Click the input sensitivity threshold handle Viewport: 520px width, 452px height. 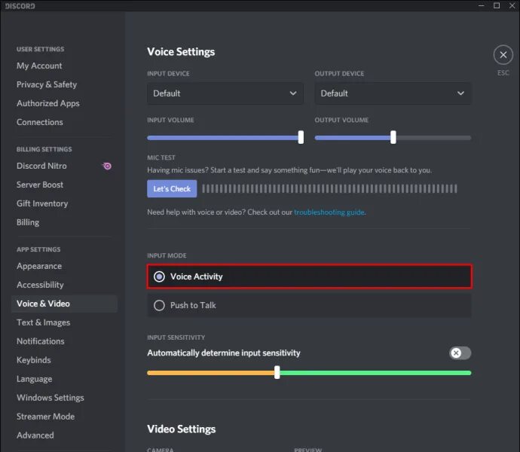(x=277, y=372)
